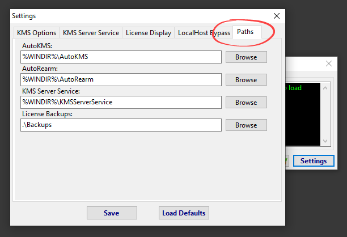Select the License Backups path field
Image resolution: width=347 pixels, height=237 pixels.
(121, 125)
